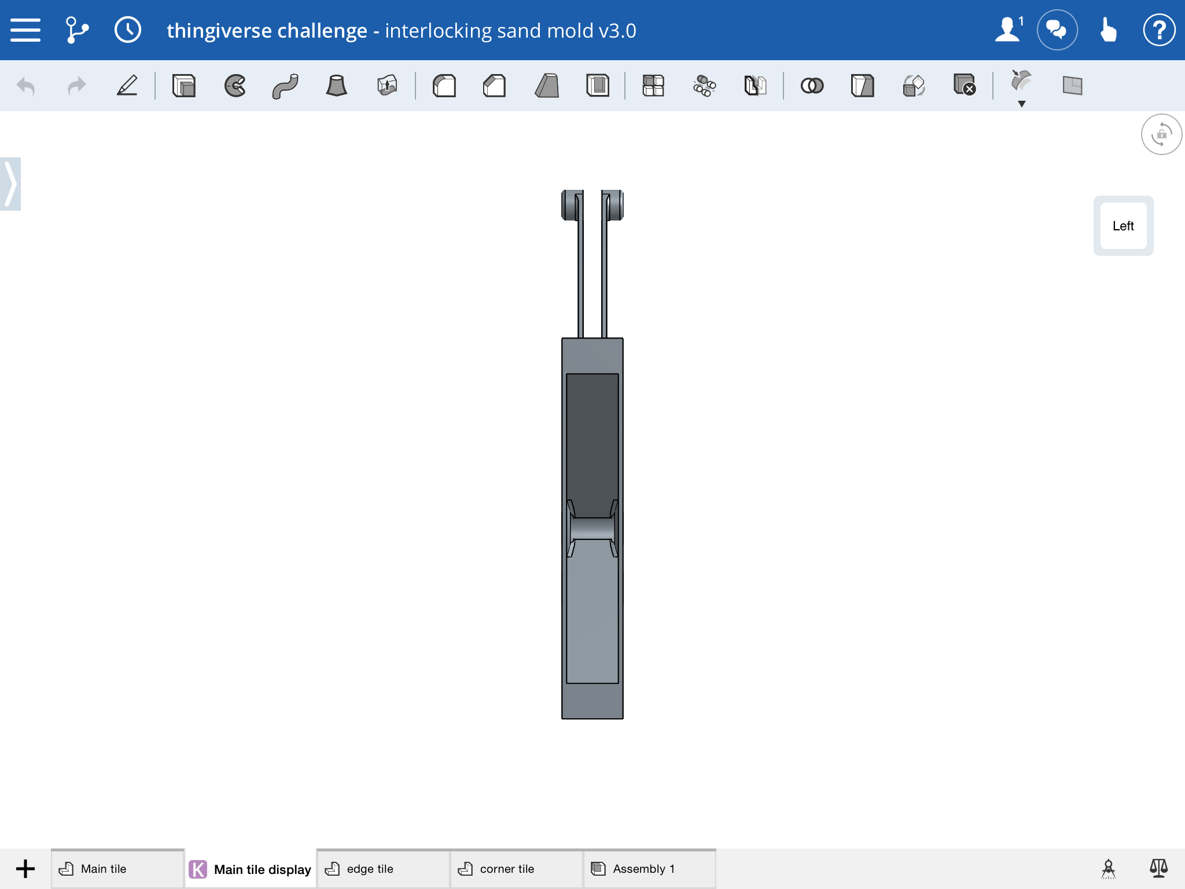Switch to the Main tile tab

tap(117, 868)
